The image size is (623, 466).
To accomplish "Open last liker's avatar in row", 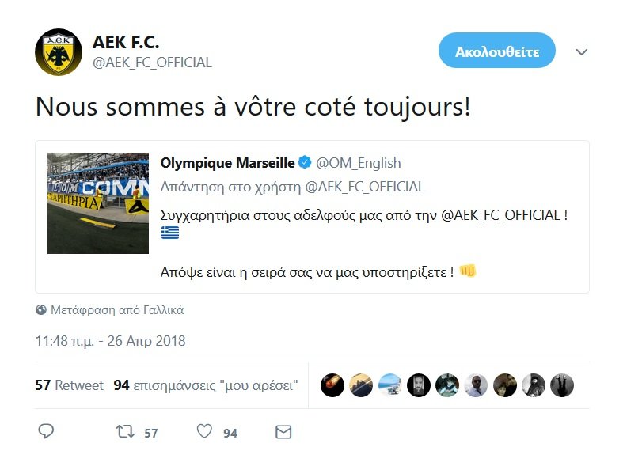I will 562,385.
